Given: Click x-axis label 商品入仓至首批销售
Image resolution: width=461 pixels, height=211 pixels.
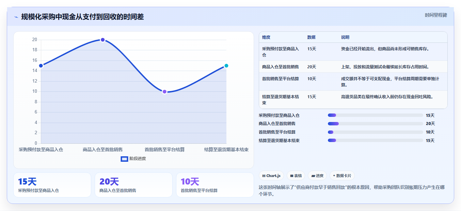Looking at the screenshot, I should (x=102, y=150).
